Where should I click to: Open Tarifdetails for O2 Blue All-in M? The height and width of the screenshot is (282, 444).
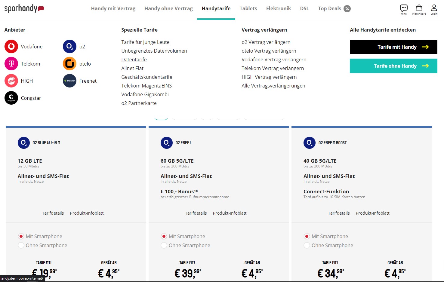pyautogui.click(x=53, y=213)
